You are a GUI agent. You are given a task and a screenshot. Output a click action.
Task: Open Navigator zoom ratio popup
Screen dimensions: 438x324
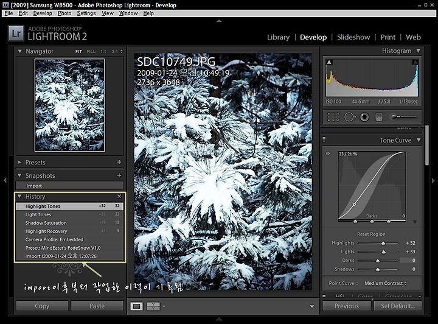pyautogui.click(x=122, y=51)
